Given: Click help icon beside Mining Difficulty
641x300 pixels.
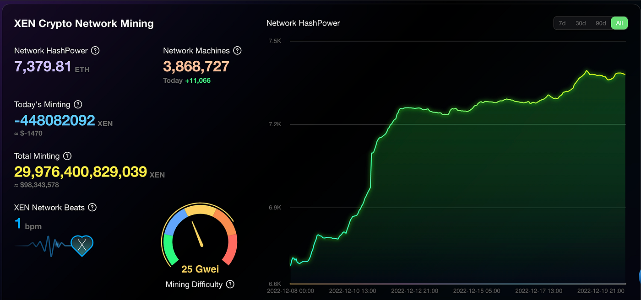Looking at the screenshot, I should pos(230,284).
